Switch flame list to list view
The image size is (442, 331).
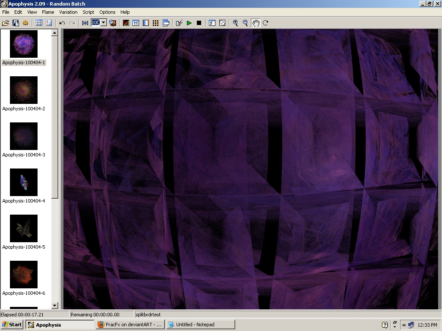point(49,23)
